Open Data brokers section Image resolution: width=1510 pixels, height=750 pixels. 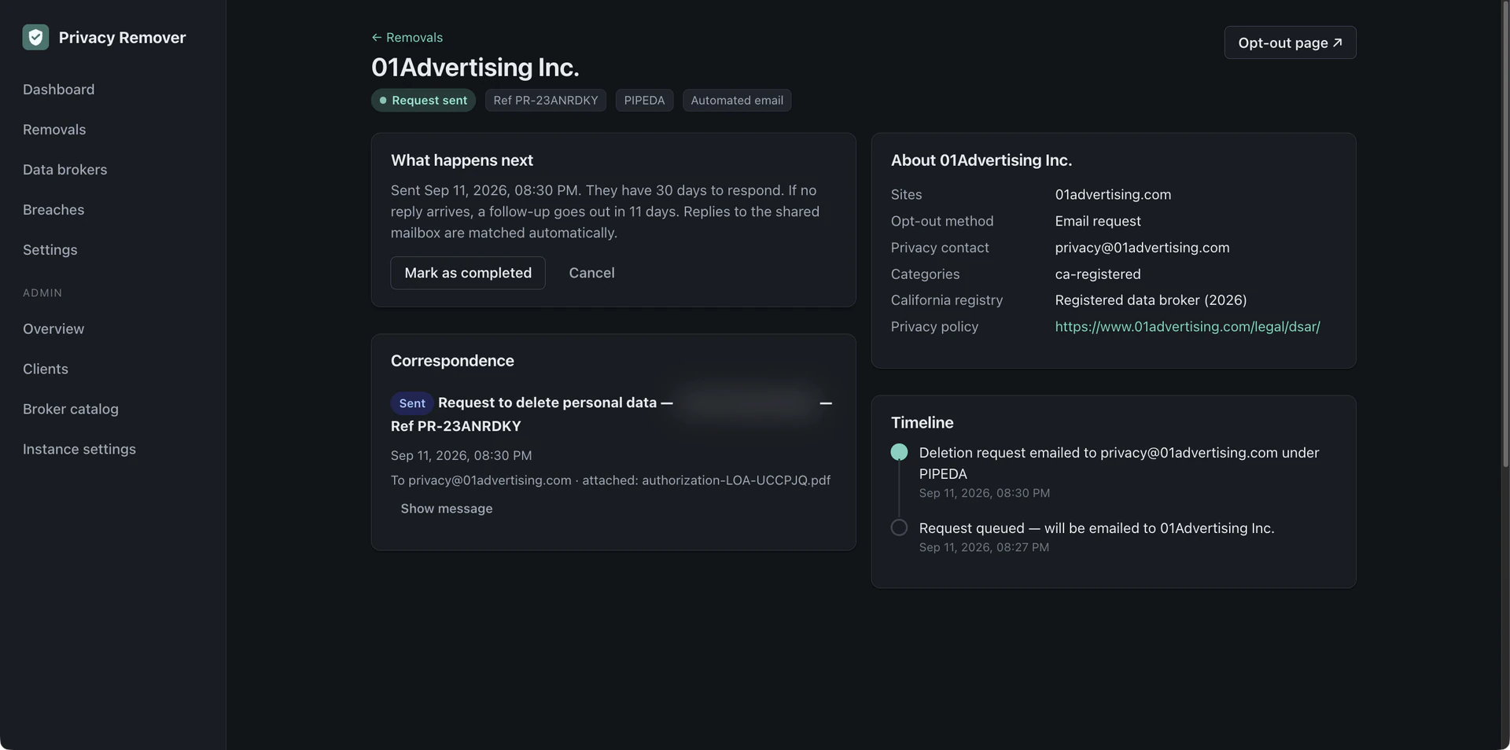64,170
